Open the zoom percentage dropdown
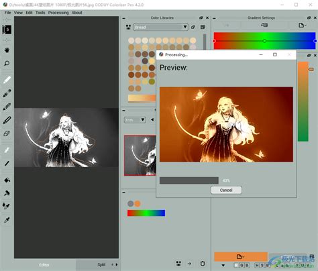Image resolution: width=318 pixels, height=271 pixels. pos(135,120)
